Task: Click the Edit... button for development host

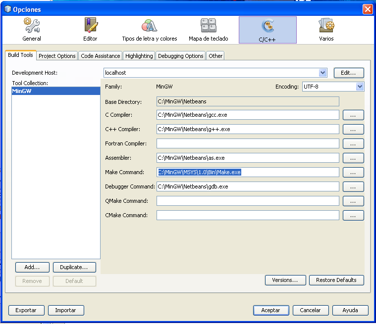Action: pyautogui.click(x=349, y=73)
